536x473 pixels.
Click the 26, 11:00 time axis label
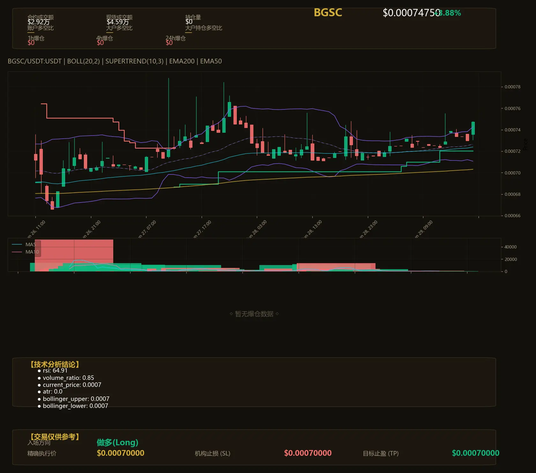tap(36, 229)
